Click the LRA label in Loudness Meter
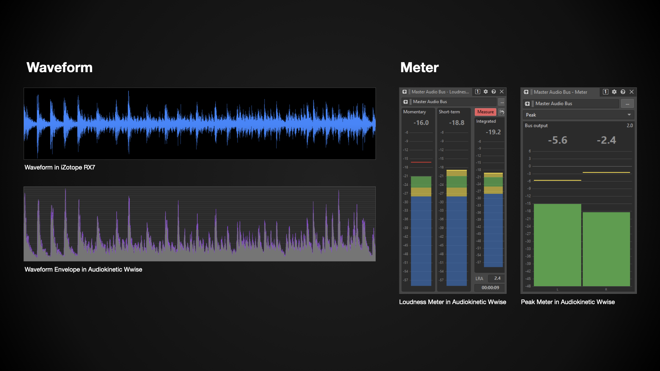This screenshot has width=660, height=371. tap(479, 279)
